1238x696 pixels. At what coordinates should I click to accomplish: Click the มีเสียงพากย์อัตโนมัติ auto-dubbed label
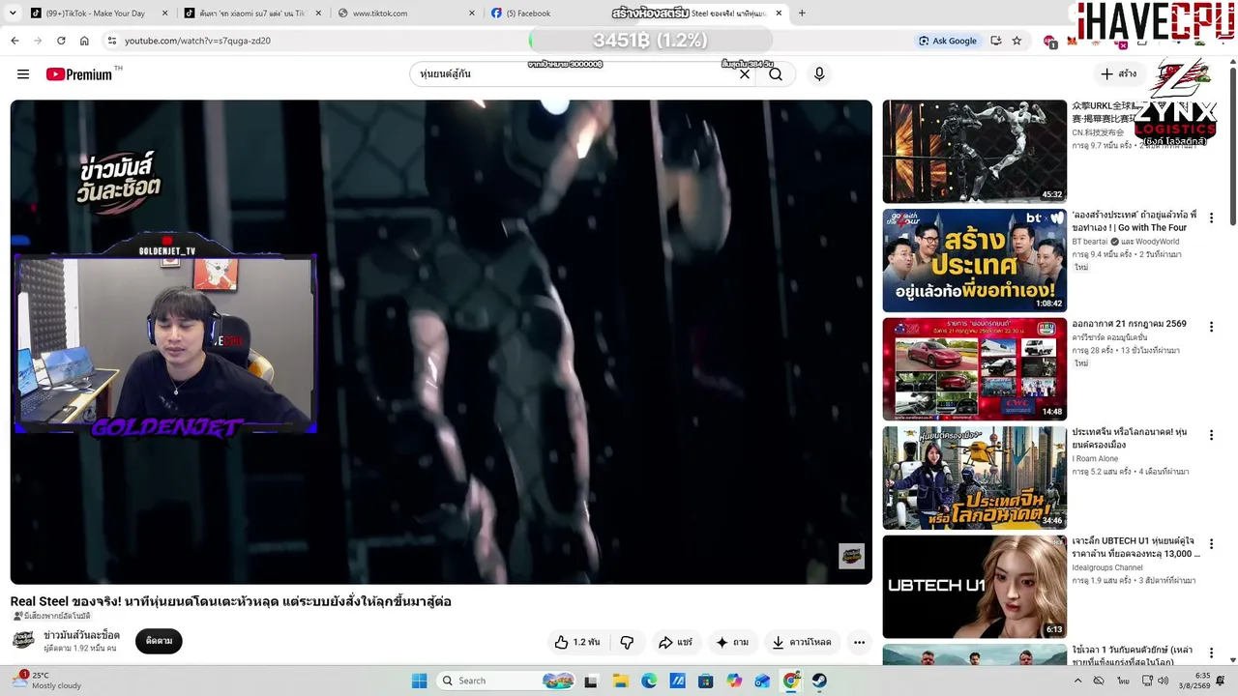(51, 617)
